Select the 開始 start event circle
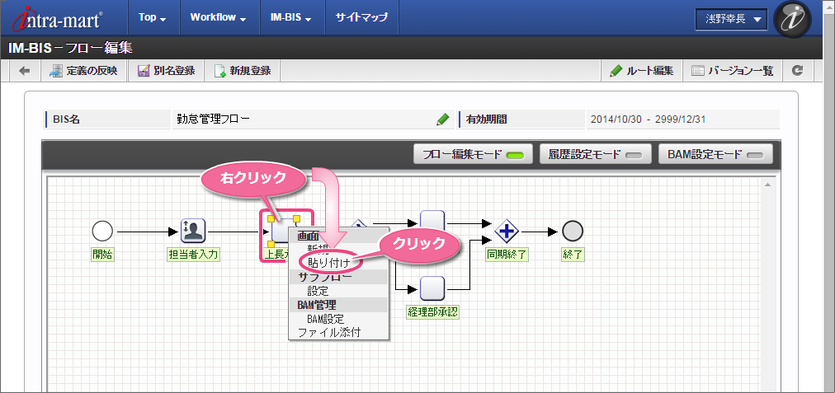The image size is (835, 393). point(102,232)
